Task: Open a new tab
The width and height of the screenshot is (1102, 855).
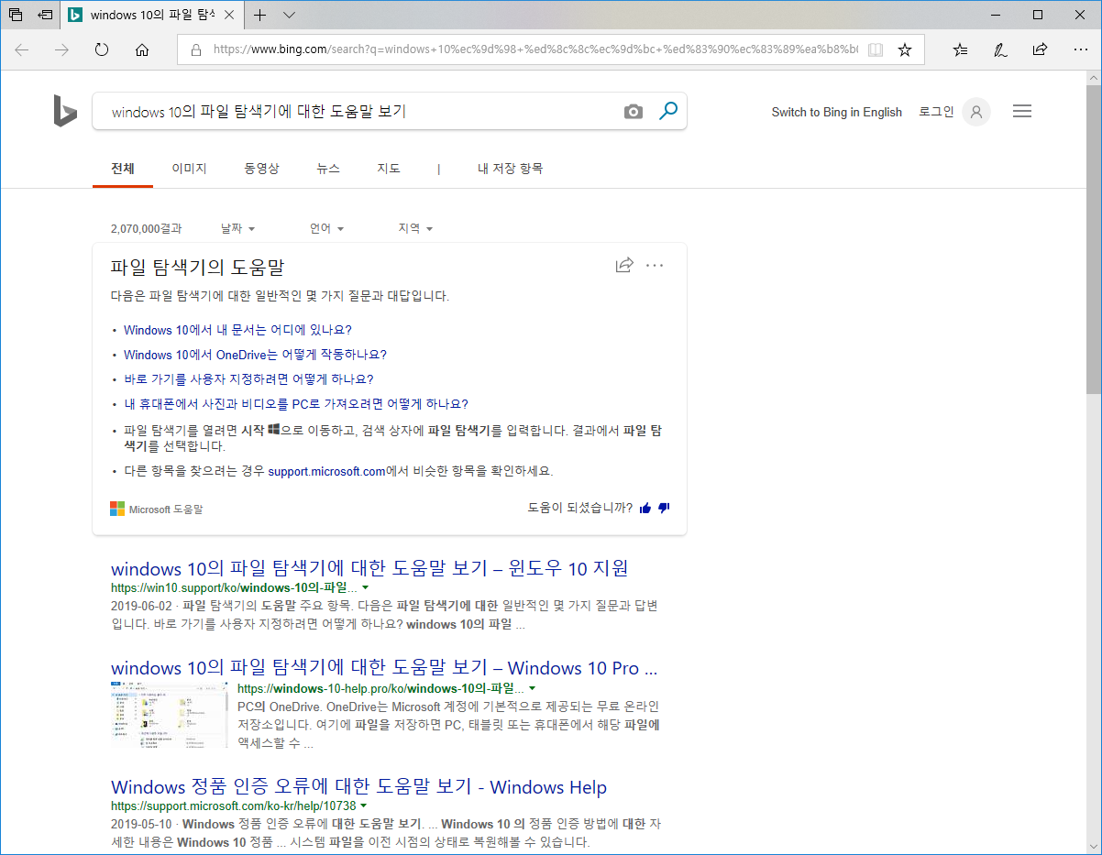Action: [260, 15]
